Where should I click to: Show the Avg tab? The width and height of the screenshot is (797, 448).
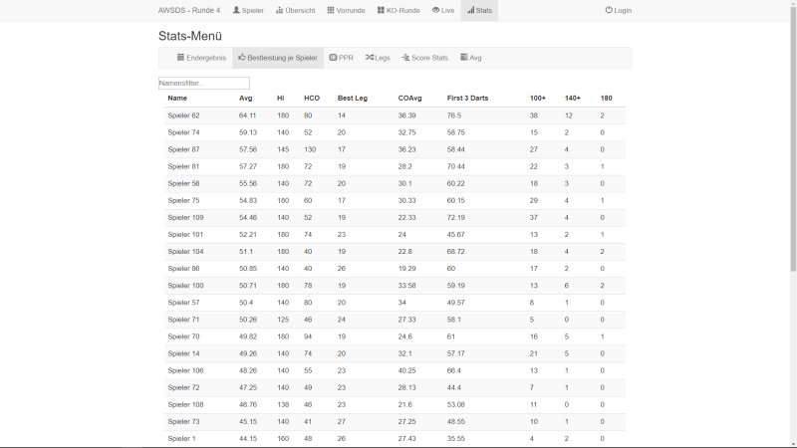point(470,58)
